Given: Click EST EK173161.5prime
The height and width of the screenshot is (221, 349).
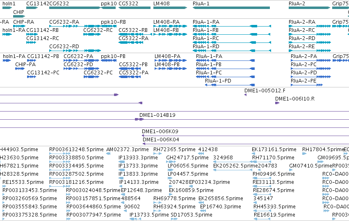Looking at the screenshot, I should (x=253, y=154).
